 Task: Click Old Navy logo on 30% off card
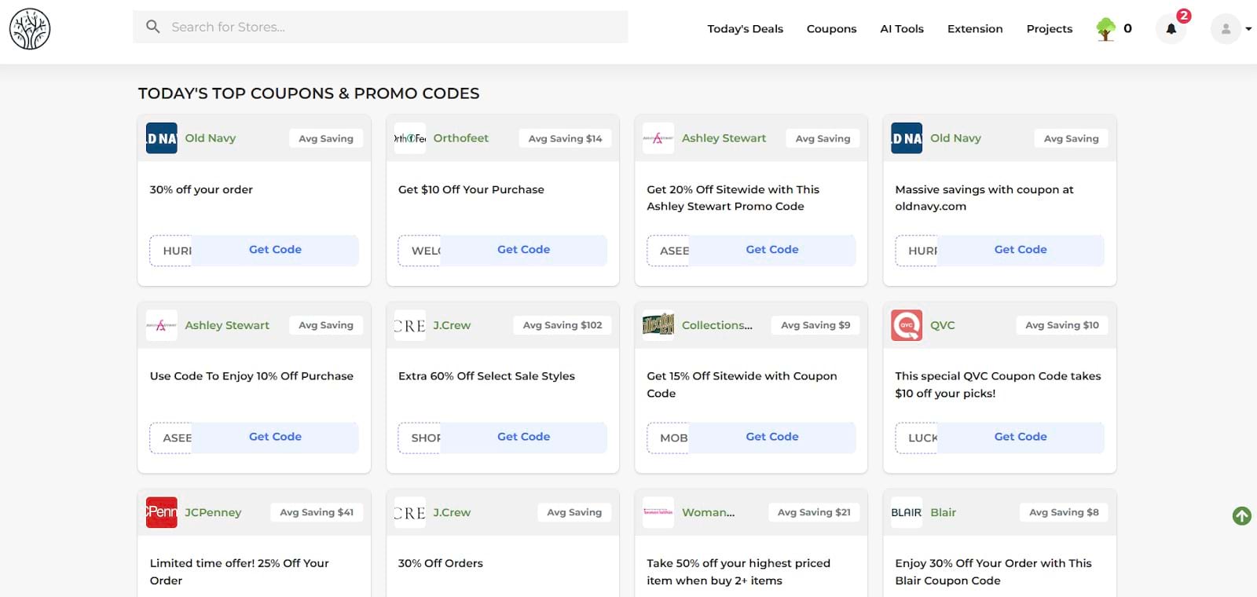coord(161,138)
